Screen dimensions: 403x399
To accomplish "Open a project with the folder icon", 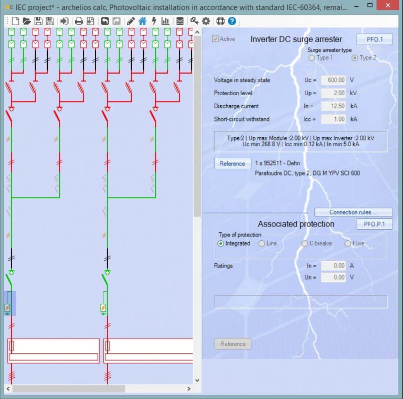I will click(x=27, y=21).
